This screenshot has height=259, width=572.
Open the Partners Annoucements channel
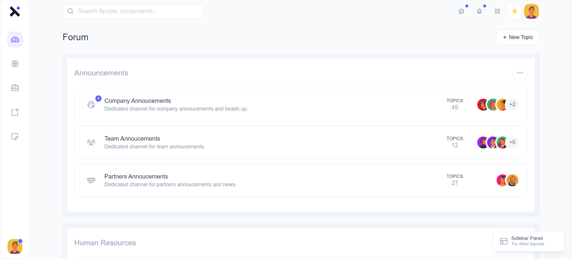tap(136, 176)
